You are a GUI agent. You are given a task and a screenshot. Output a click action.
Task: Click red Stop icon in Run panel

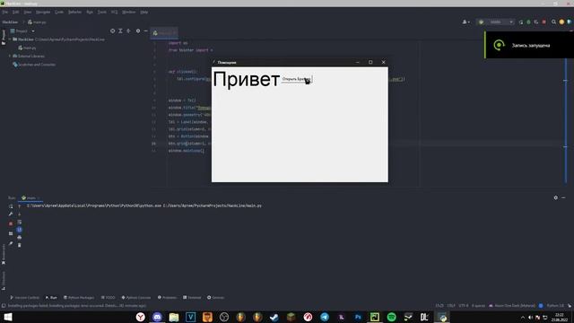coord(11,223)
